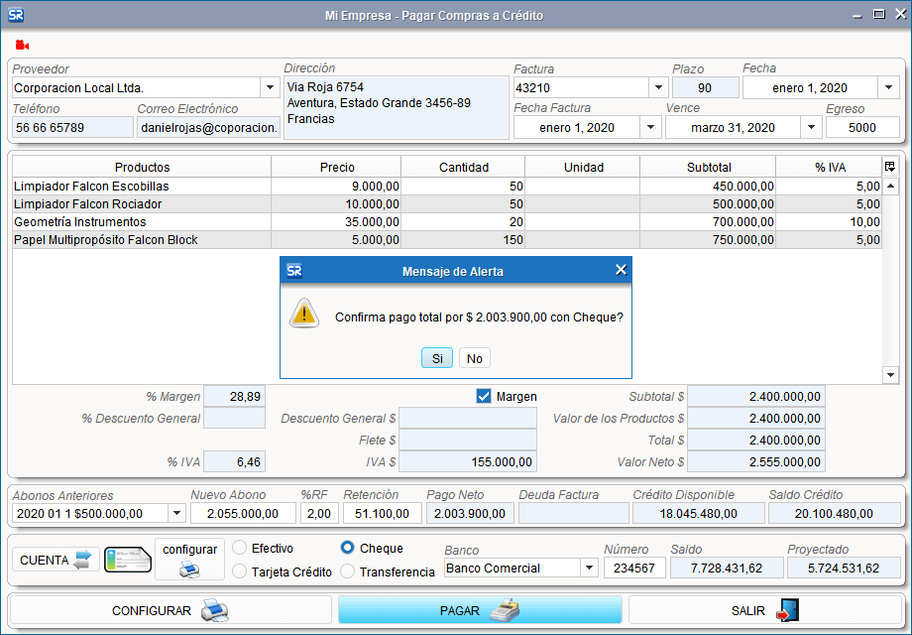Click the Retención field
The height and width of the screenshot is (635, 912).
click(382, 513)
